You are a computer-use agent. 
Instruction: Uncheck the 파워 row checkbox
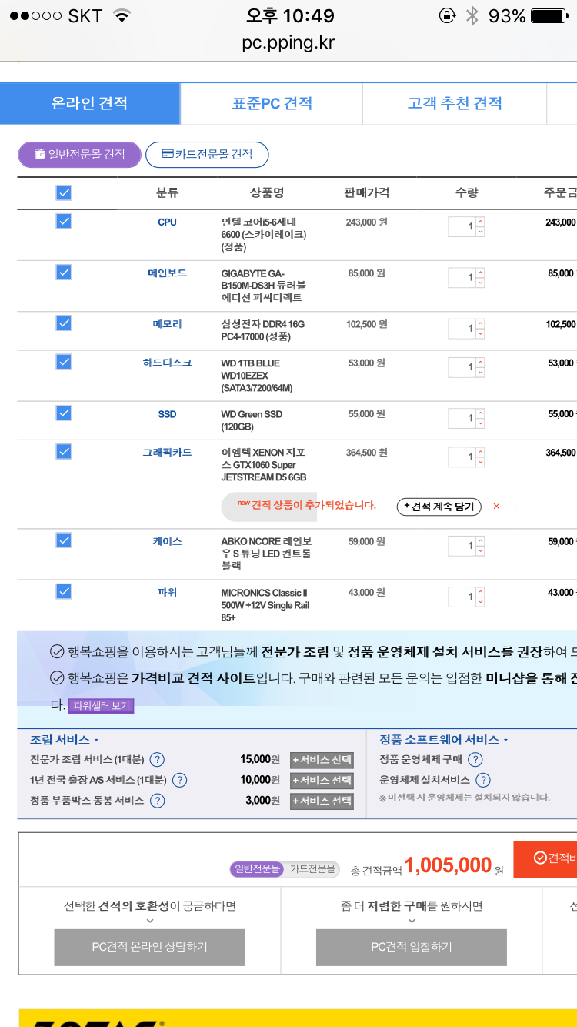pos(64,592)
